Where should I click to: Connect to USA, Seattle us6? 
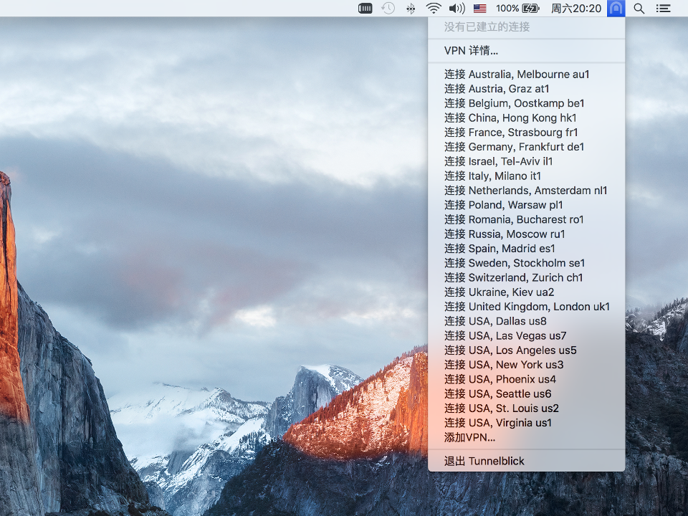pyautogui.click(x=527, y=393)
